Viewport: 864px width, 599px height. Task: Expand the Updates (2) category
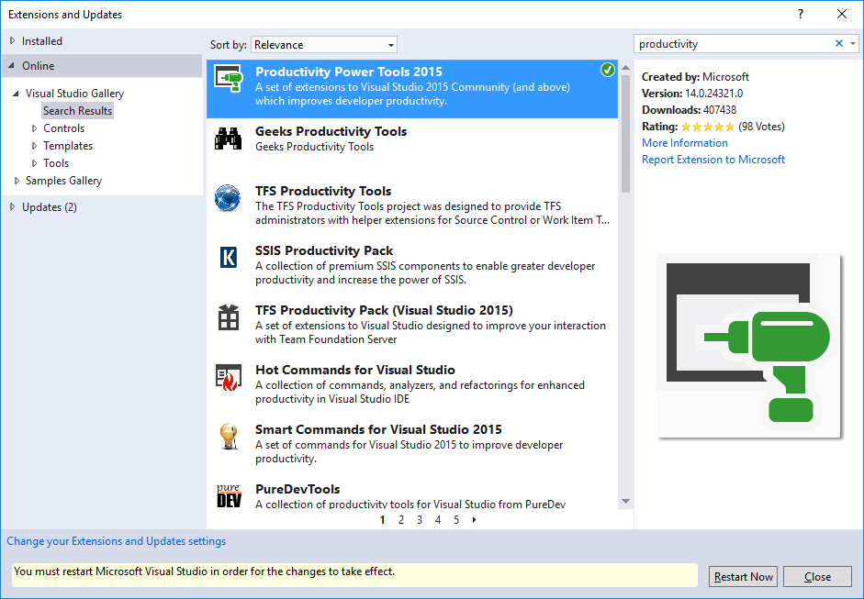12,207
